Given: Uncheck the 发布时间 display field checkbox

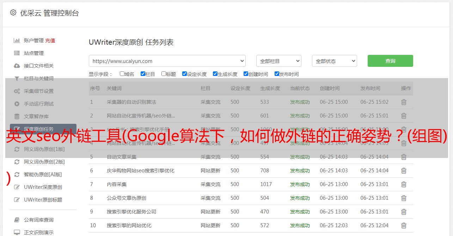Looking at the screenshot, I should pos(277,74).
